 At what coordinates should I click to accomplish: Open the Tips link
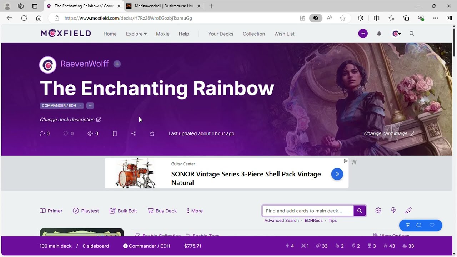click(333, 221)
